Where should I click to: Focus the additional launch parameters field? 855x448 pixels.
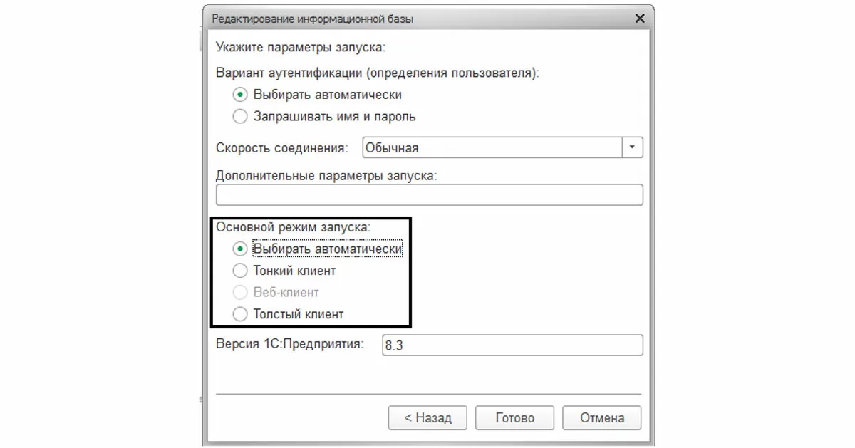(429, 195)
